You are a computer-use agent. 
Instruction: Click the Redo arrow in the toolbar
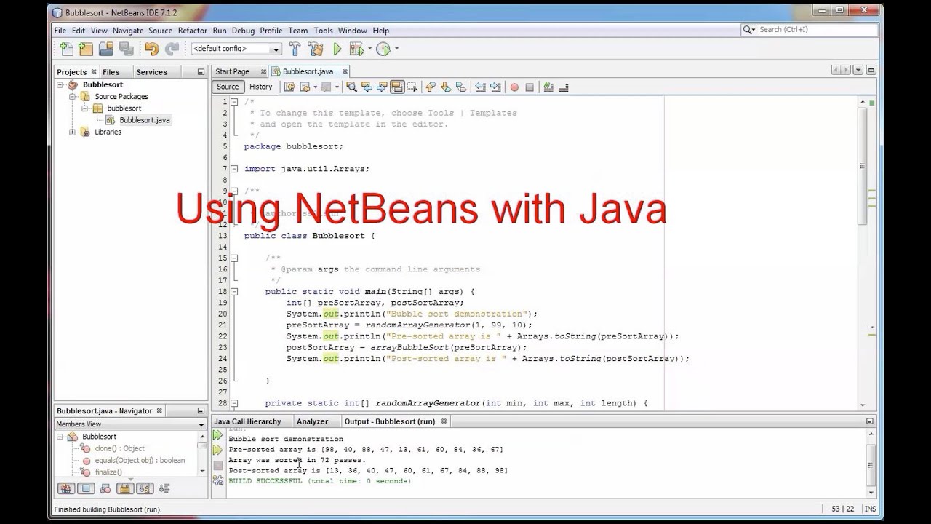coord(172,49)
